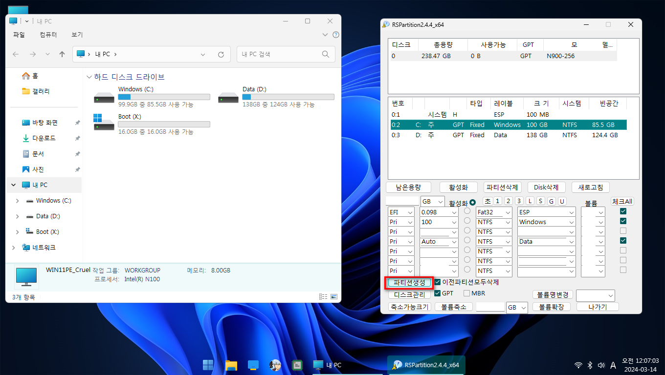Click the Disk삭제 button
Screen dimensions: 665x375
point(547,187)
